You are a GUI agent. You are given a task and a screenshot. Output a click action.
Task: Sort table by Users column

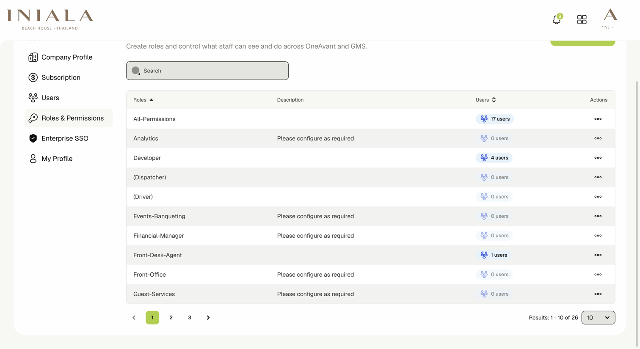[486, 100]
